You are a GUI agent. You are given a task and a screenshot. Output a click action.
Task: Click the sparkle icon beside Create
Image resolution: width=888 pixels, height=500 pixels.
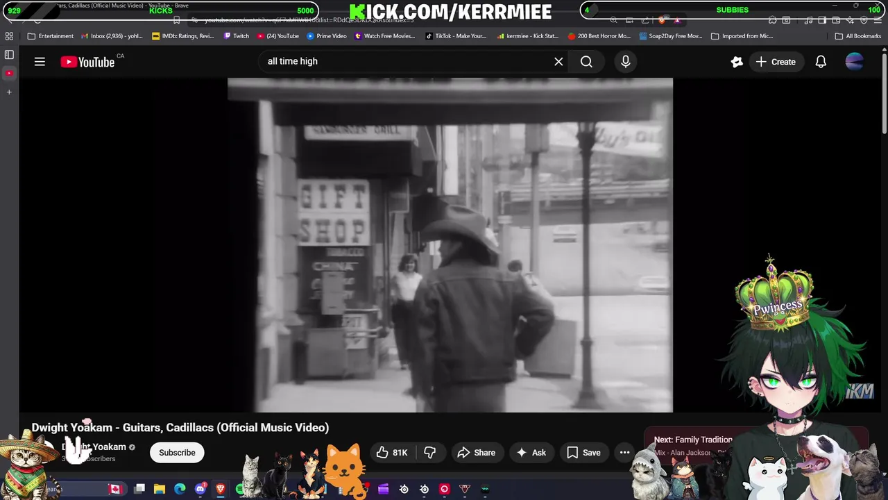point(737,62)
